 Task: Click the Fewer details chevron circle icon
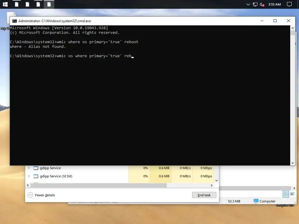(30, 195)
